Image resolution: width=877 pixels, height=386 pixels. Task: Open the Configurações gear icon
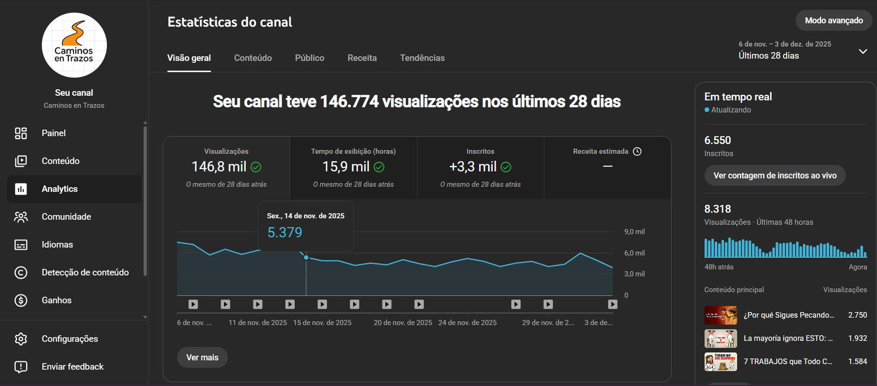point(21,339)
